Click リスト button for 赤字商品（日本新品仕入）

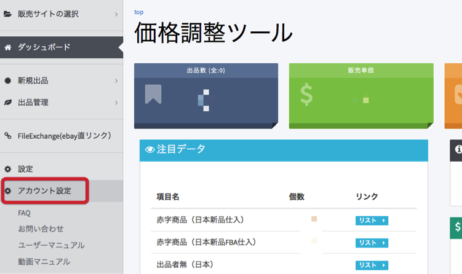372,221
